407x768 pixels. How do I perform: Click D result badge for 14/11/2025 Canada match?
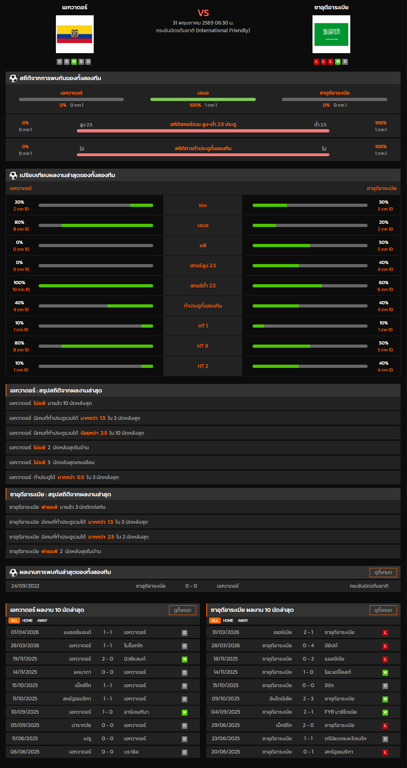point(185,673)
